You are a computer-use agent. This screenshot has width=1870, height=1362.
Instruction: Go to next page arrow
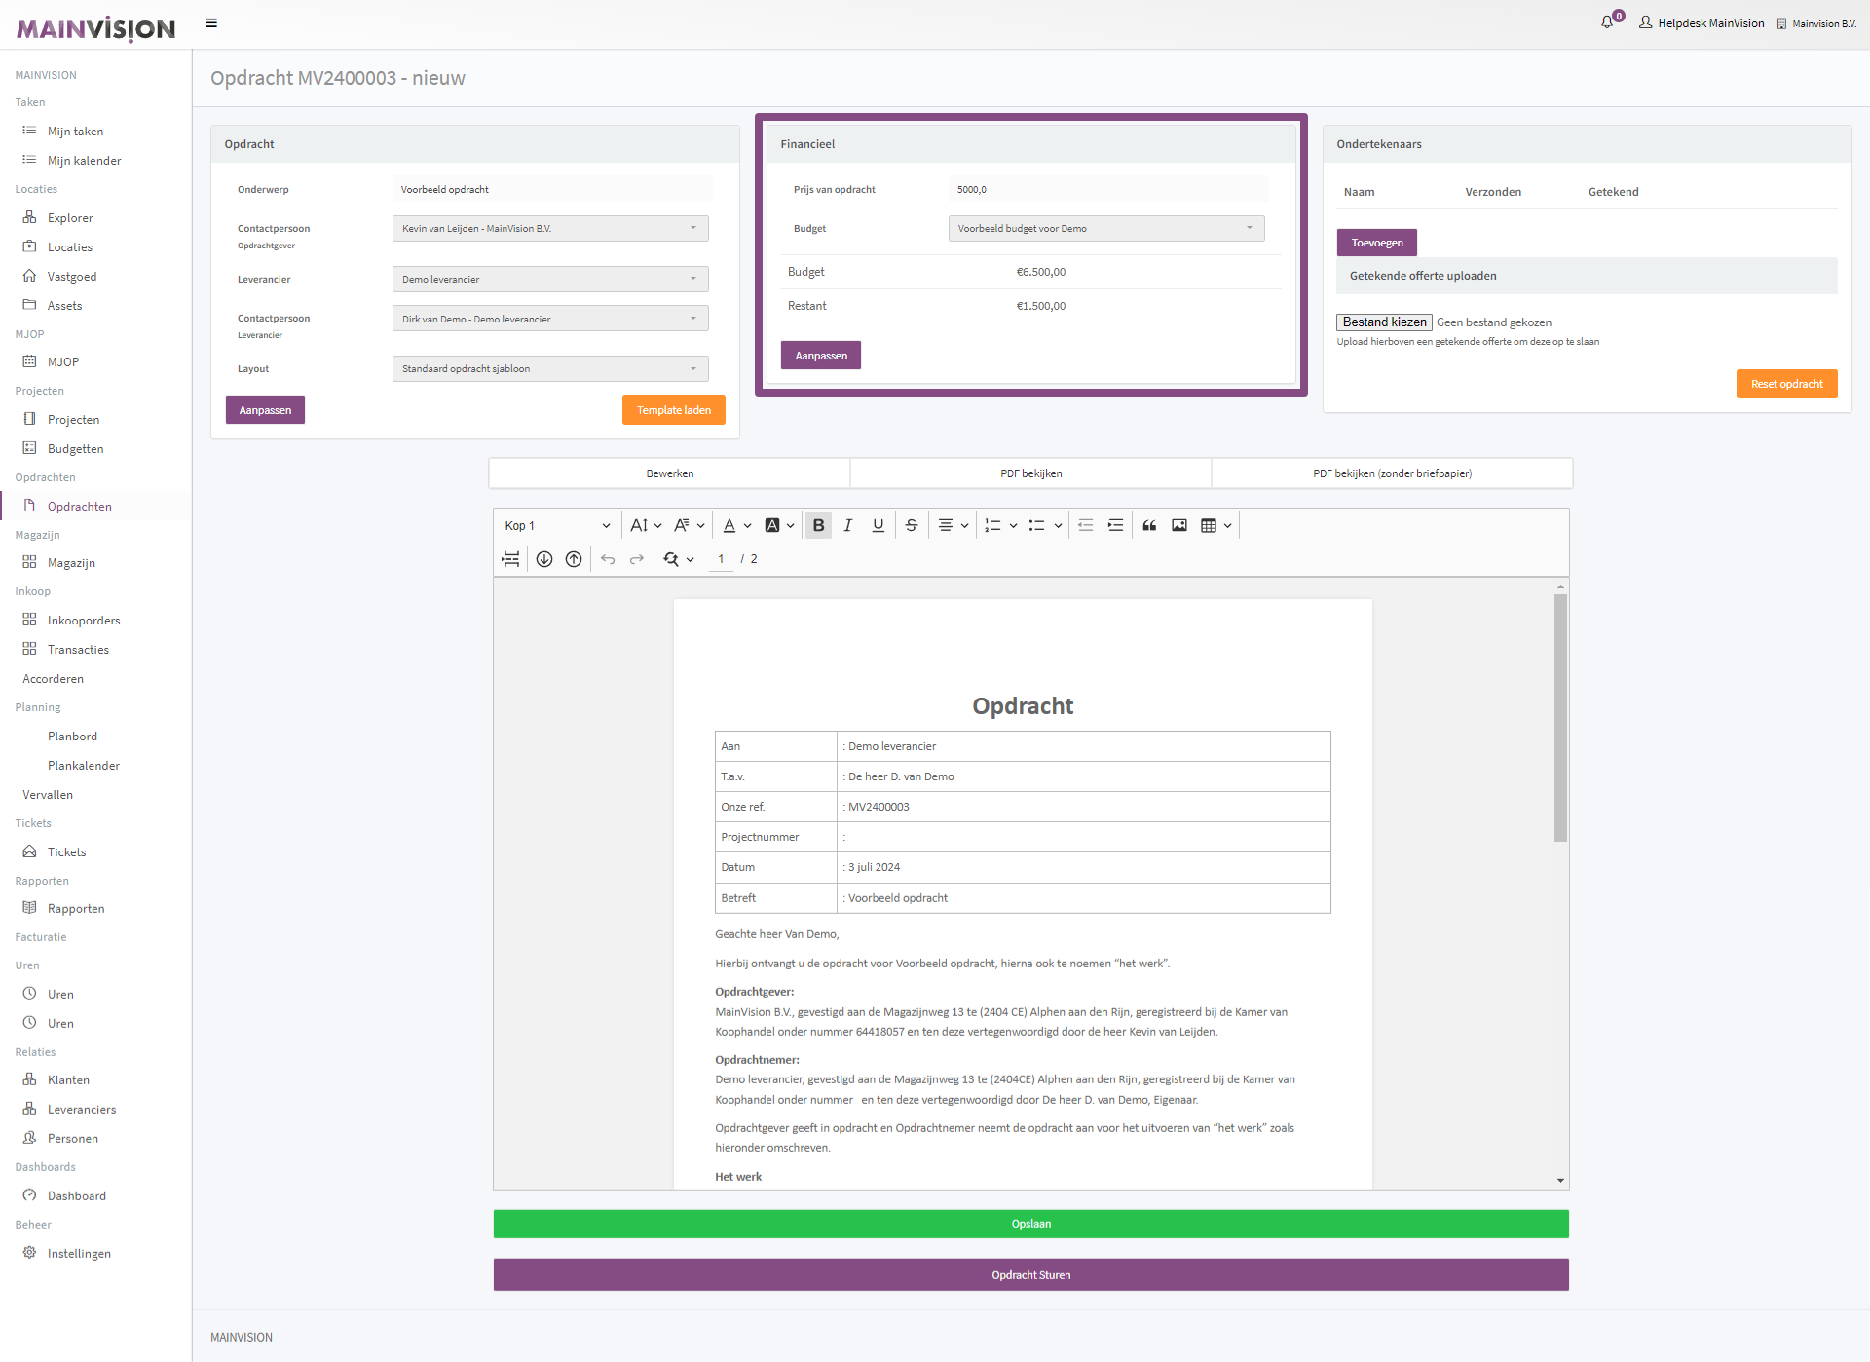544,558
